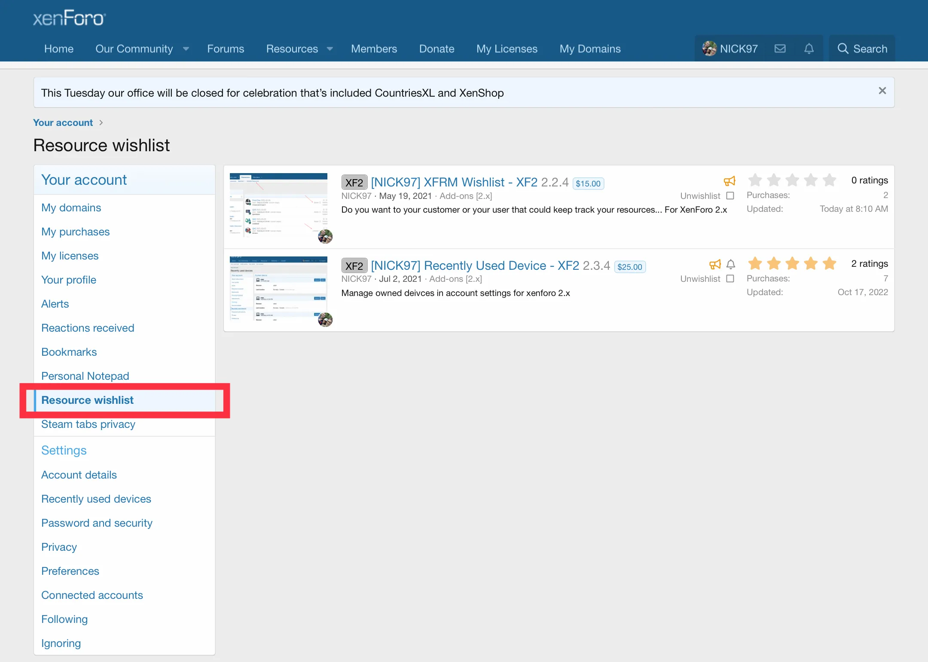This screenshot has width=928, height=662.
Task: Click megaphone icon on Recently Used Device row
Action: [x=715, y=264]
